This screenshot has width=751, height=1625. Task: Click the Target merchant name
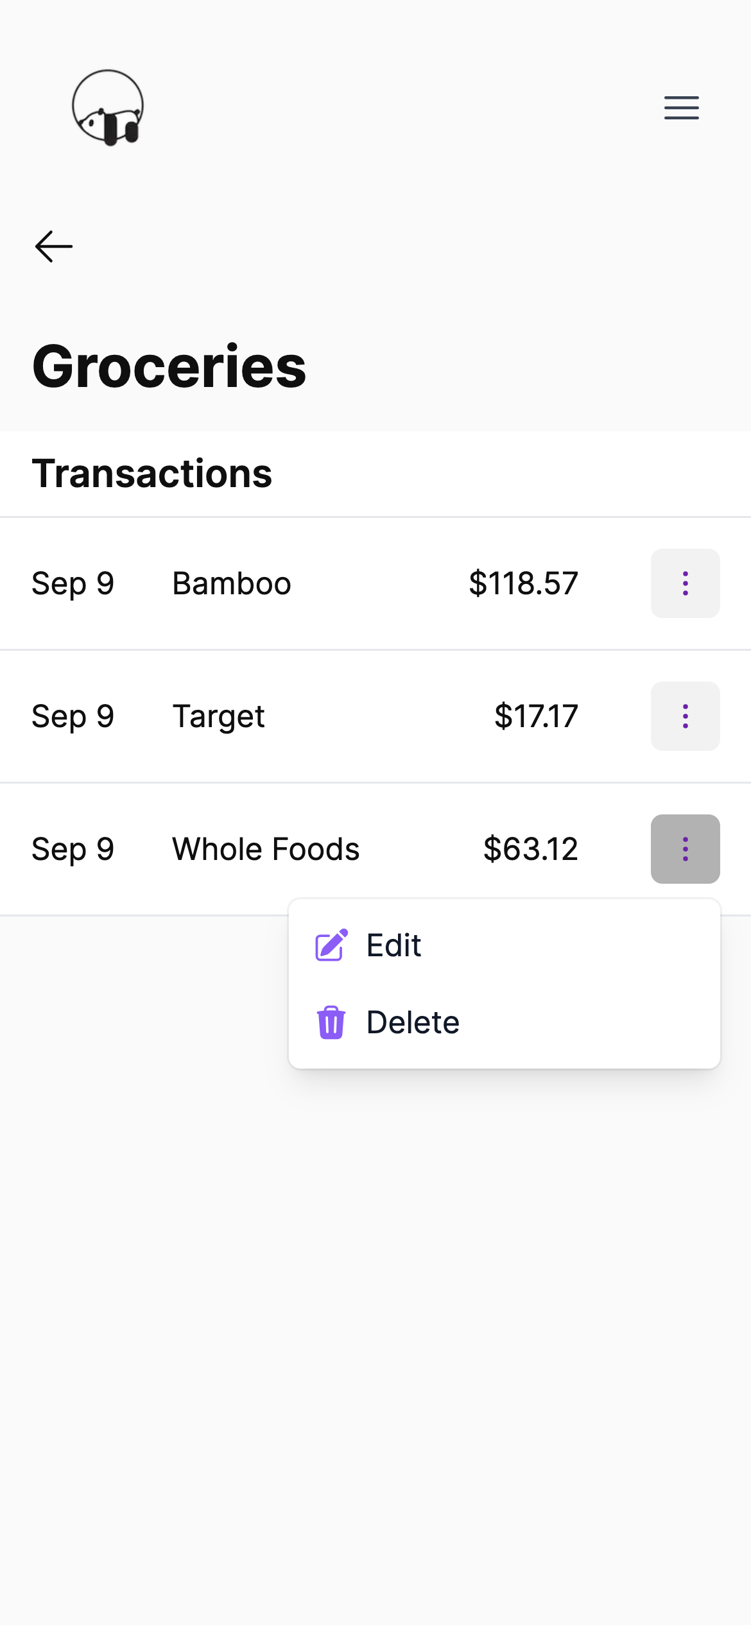(x=218, y=717)
